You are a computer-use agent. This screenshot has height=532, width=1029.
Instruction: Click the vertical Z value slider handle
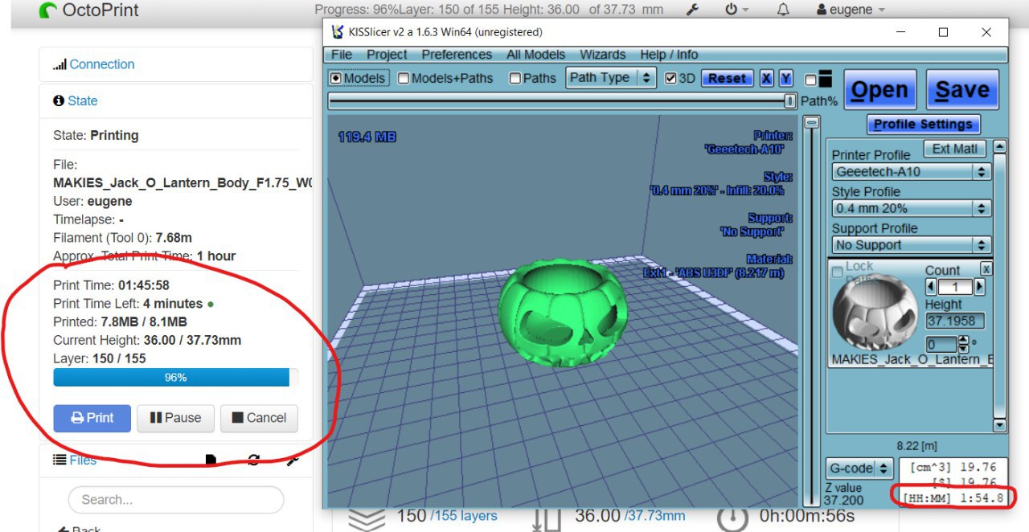pos(812,123)
